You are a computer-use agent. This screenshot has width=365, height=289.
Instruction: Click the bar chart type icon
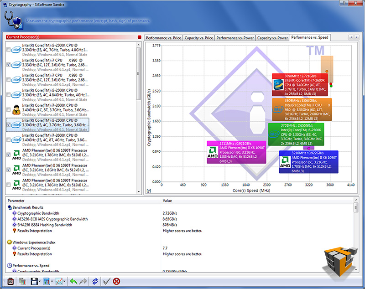[x=47, y=281]
